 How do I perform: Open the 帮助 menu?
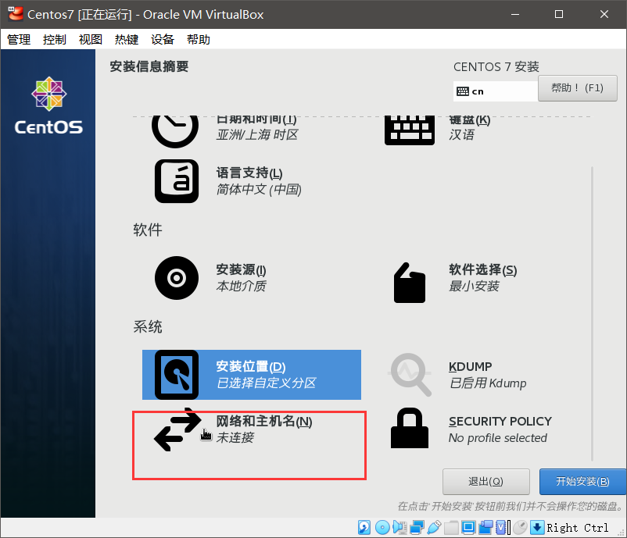199,40
